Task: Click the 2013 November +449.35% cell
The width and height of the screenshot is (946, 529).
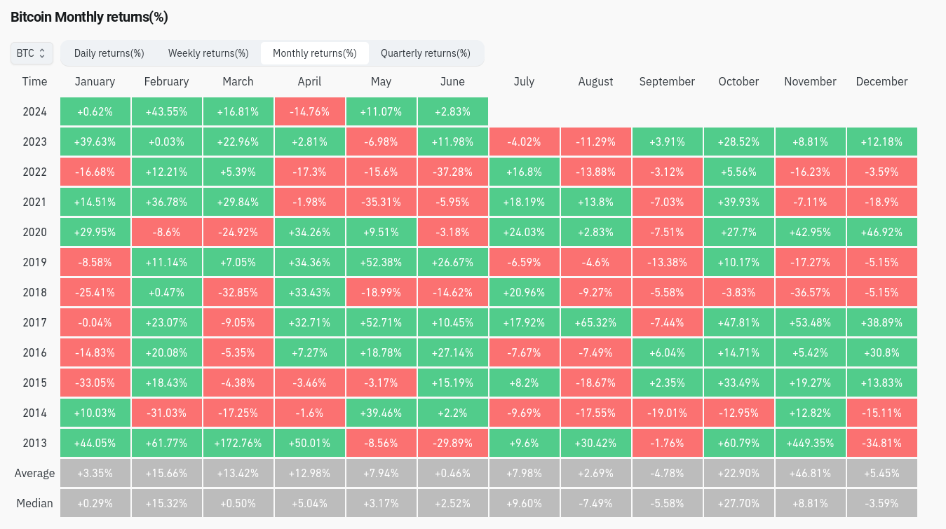Action: (x=810, y=443)
